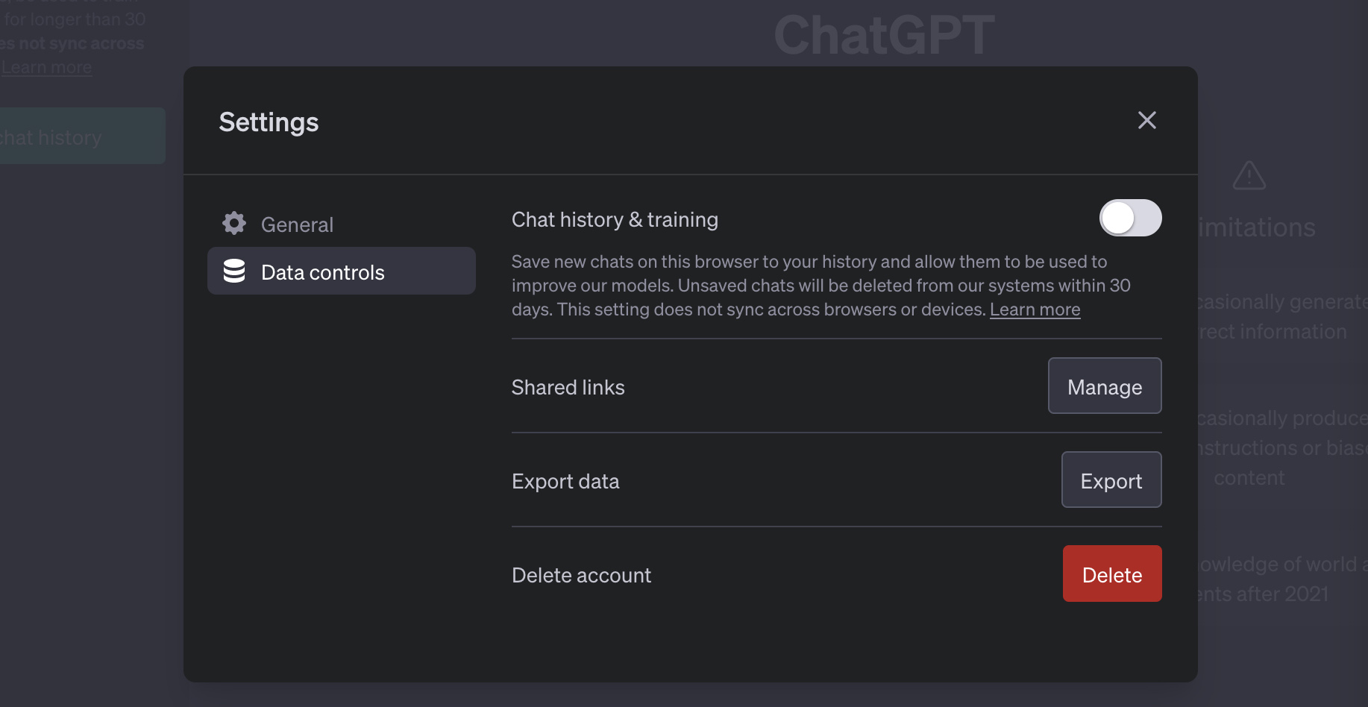
Task: Click the Shared links label
Action: [x=568, y=387]
